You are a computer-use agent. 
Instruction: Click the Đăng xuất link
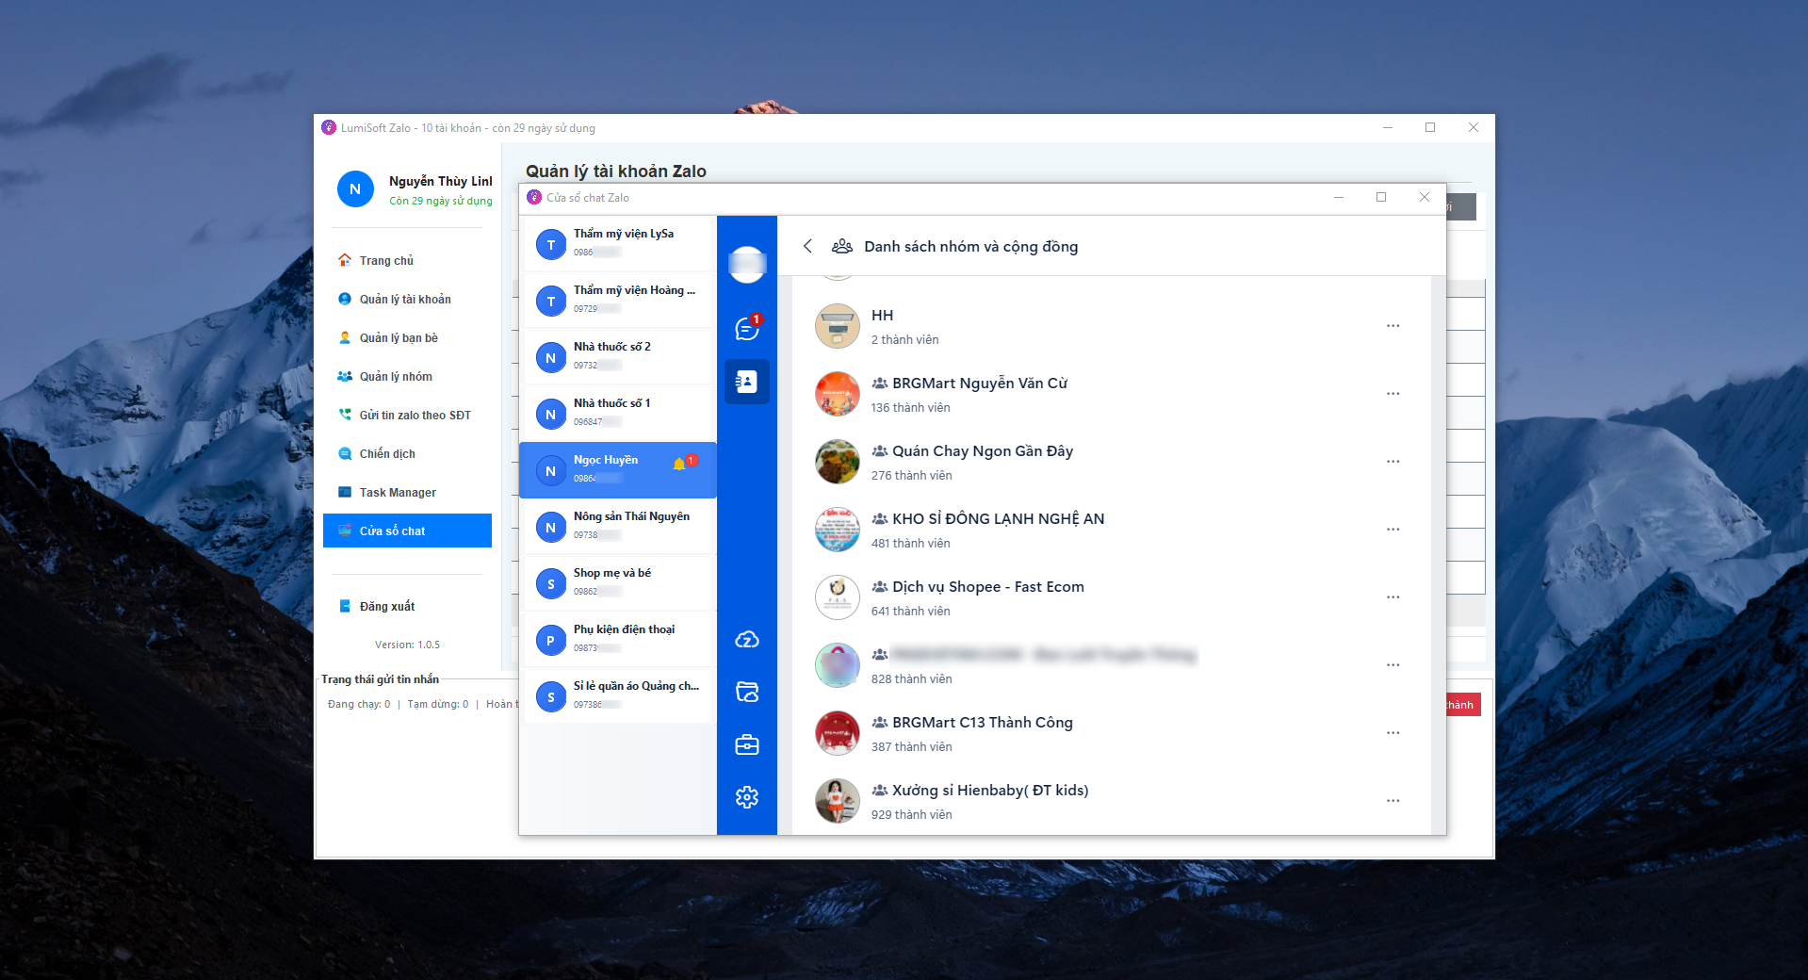tap(387, 606)
